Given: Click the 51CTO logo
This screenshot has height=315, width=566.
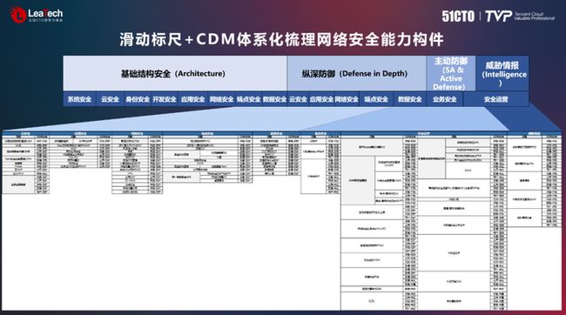Looking at the screenshot, I should pos(458,17).
